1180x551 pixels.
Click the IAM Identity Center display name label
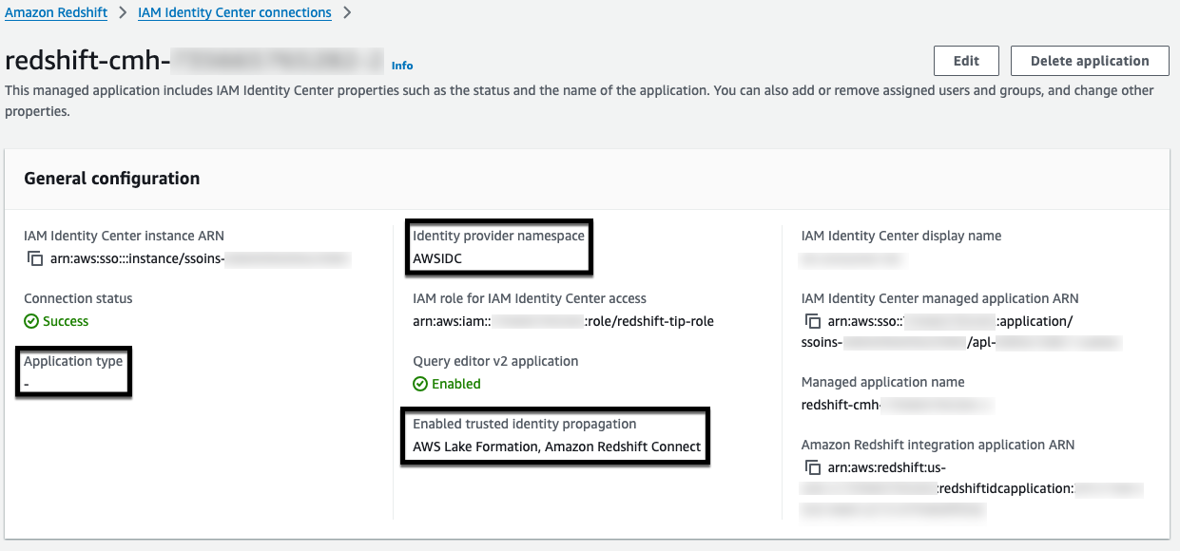tap(901, 236)
